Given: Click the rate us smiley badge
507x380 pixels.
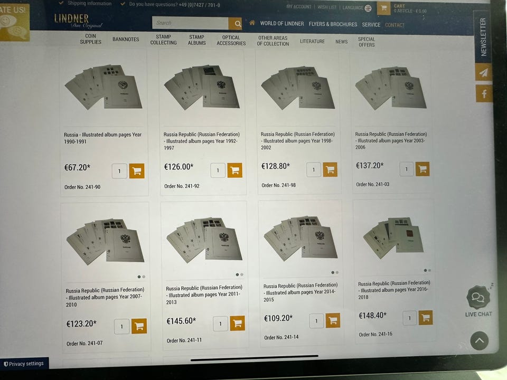Looking at the screenshot, I should 14,22.
